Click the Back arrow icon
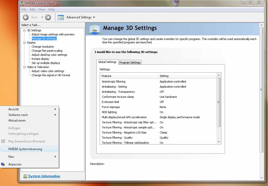Image resolution: width=268 pixels, height=186 pixels. tap(26, 17)
